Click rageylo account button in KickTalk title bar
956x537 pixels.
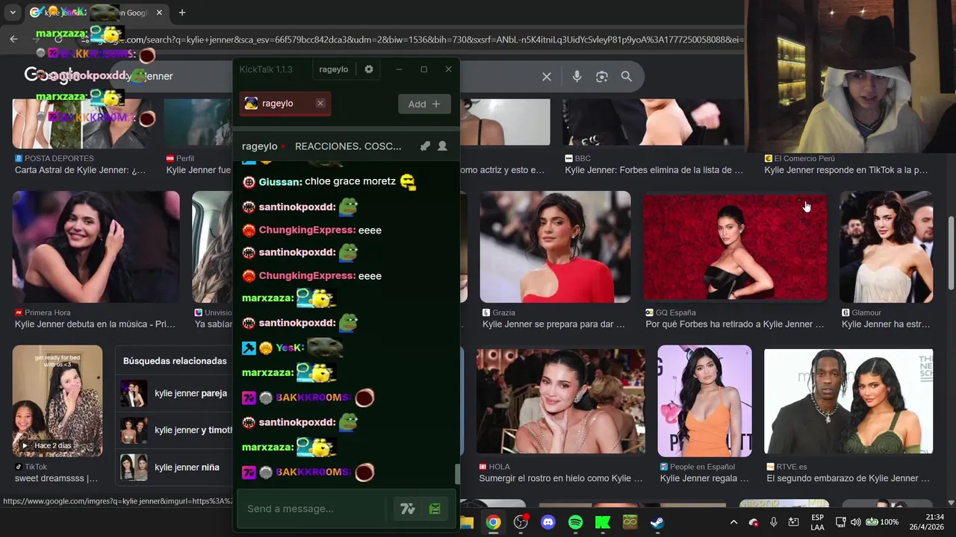[x=333, y=69]
